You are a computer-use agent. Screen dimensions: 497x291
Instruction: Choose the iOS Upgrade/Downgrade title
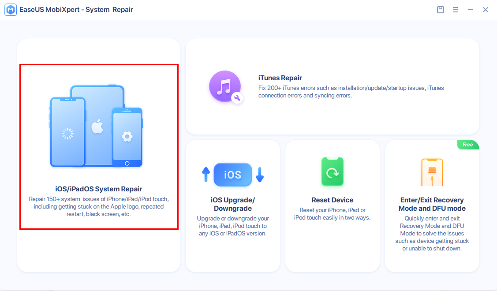[232, 204]
